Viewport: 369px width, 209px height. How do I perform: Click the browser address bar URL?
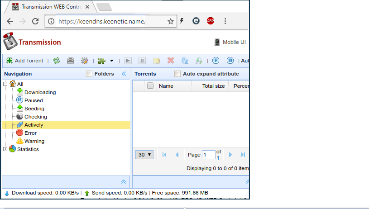coord(102,21)
